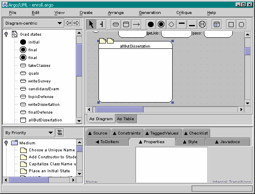Viewport: 255px width, 194px height.
Task: Switch to the As Diagram tab
Action: [101, 119]
